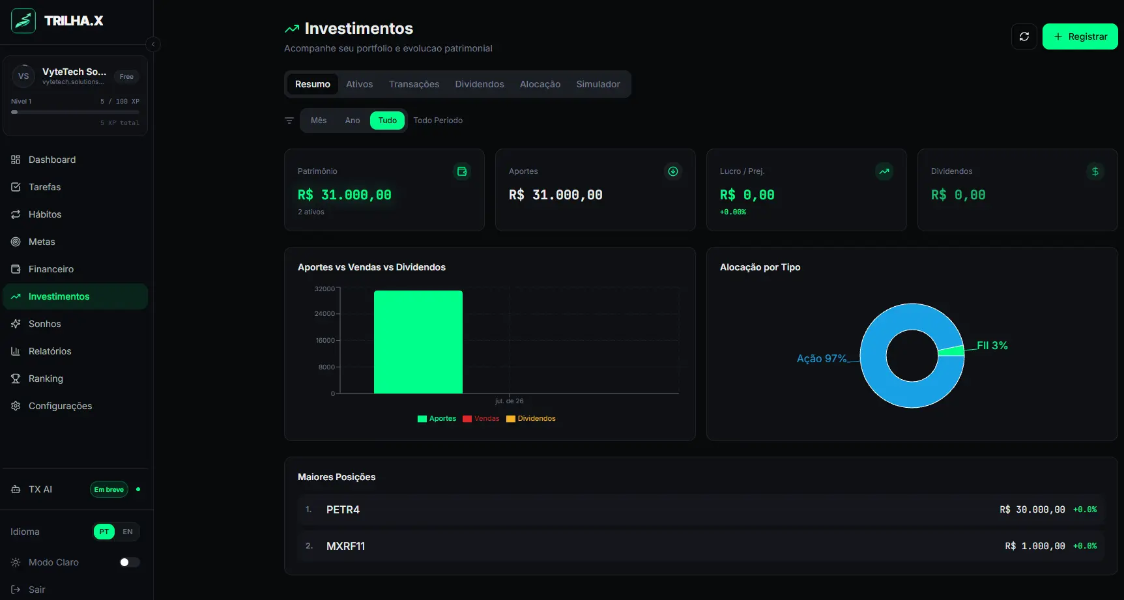Viewport: 1124px width, 600px height.
Task: Click the Ranking trophy icon
Action: [x=16, y=379]
